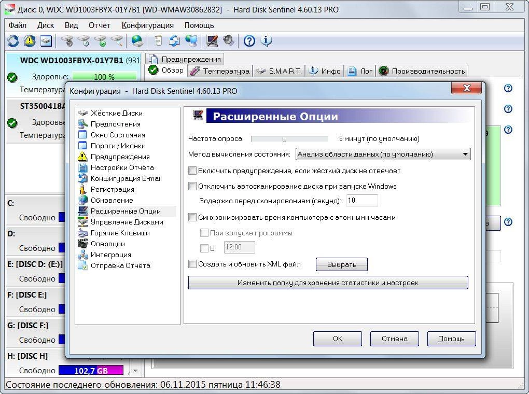Click the refresh arrows toolbar icon
The image size is (529, 394).
point(13,41)
